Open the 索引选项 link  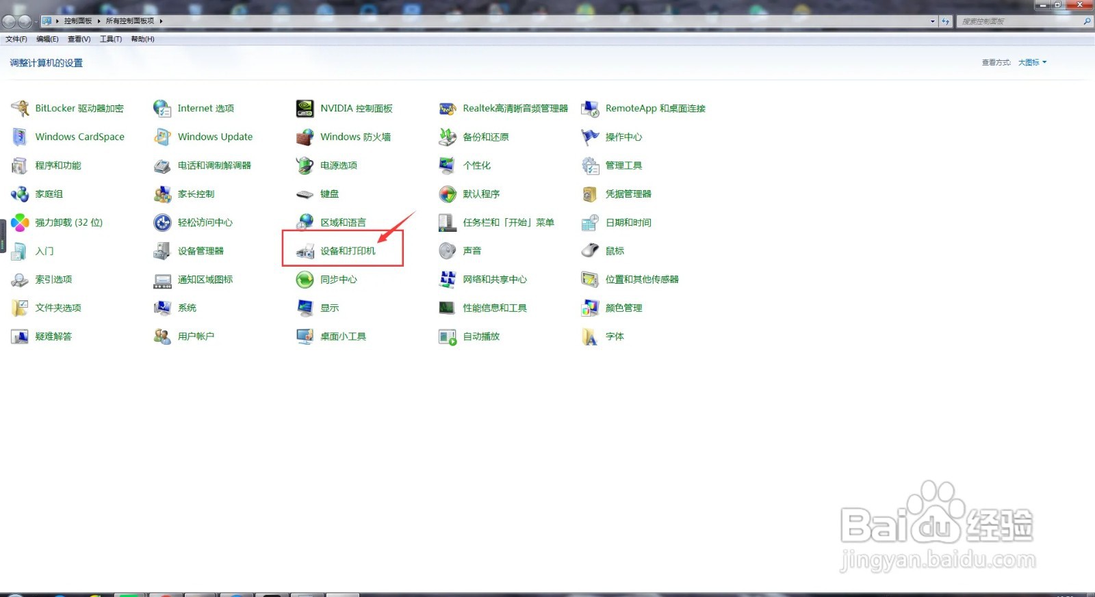(x=53, y=280)
